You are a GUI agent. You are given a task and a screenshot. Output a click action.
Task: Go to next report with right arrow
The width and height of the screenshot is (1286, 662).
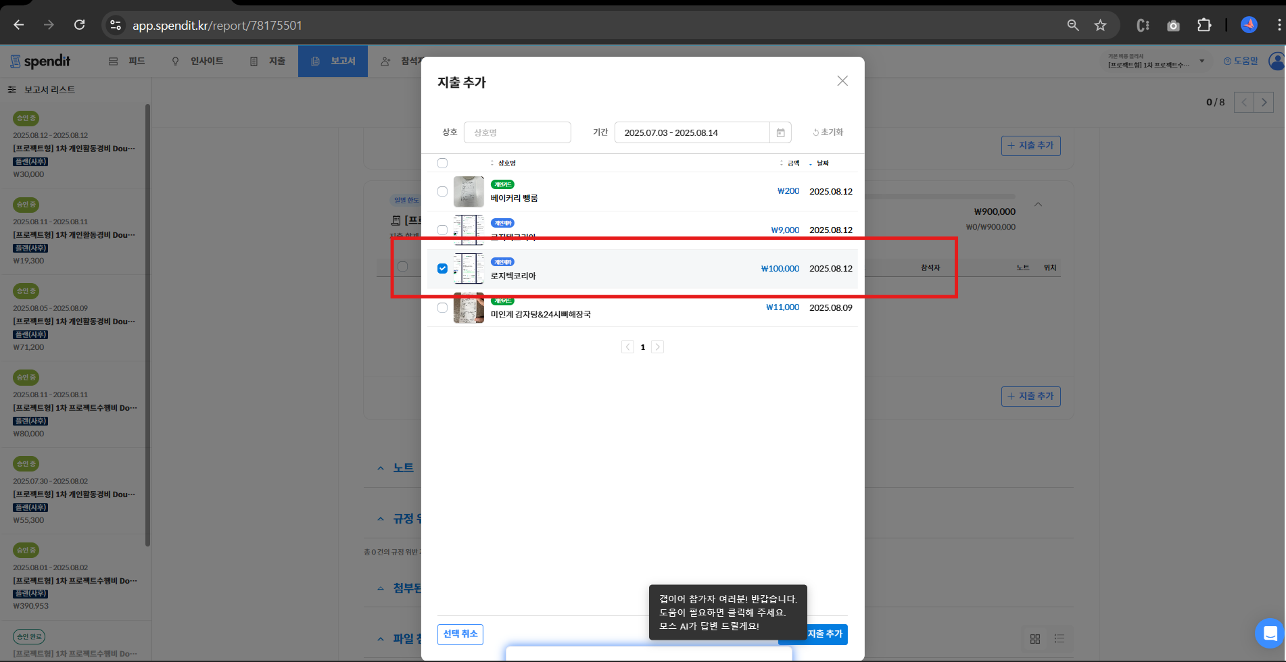click(x=1264, y=102)
